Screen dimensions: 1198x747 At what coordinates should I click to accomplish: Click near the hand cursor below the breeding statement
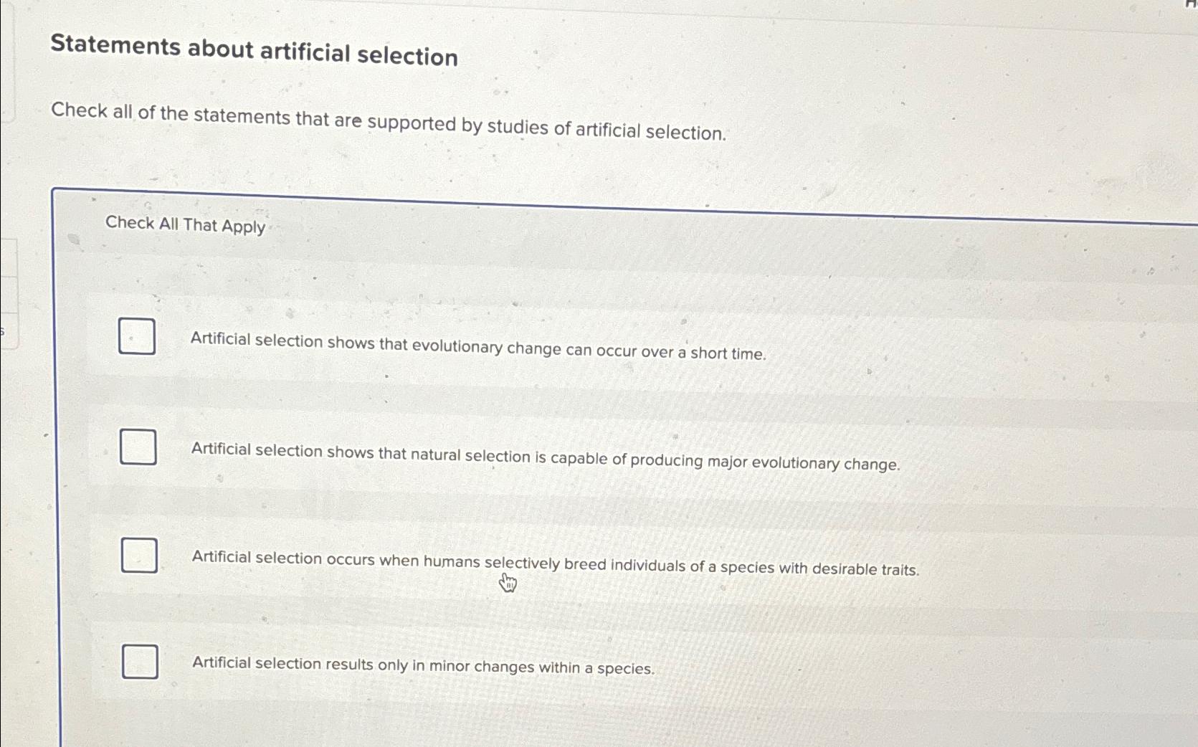[509, 582]
